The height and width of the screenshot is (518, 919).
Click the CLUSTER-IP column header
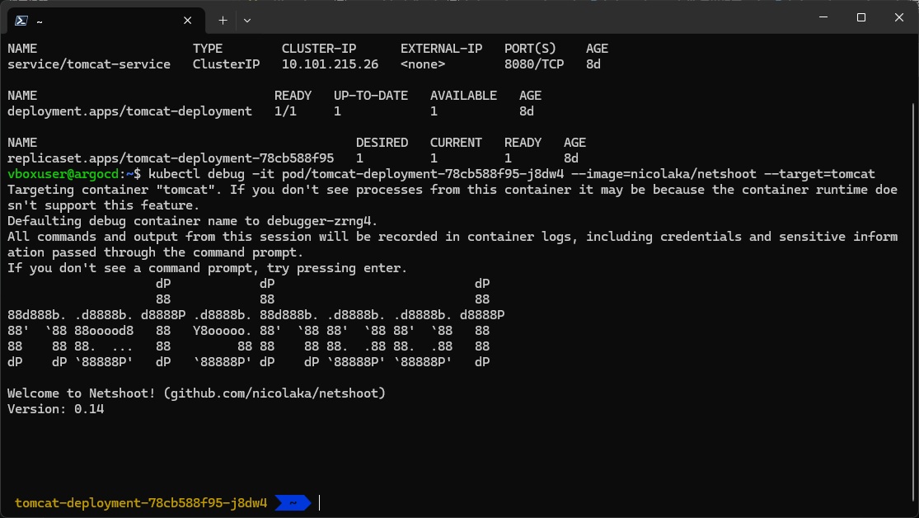pyautogui.click(x=319, y=49)
